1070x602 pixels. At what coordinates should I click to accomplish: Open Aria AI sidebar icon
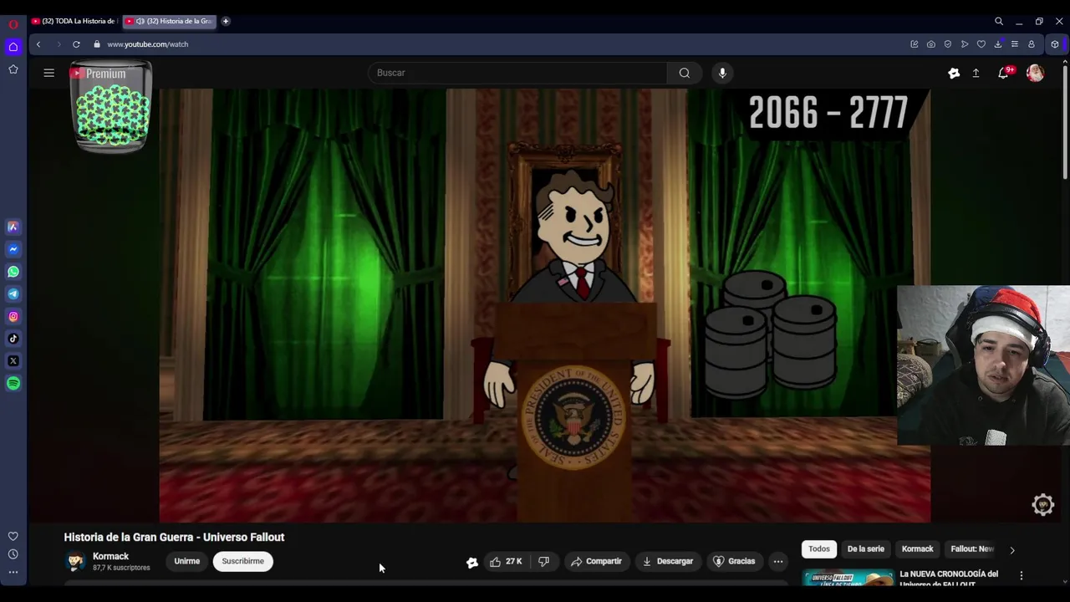tap(13, 227)
